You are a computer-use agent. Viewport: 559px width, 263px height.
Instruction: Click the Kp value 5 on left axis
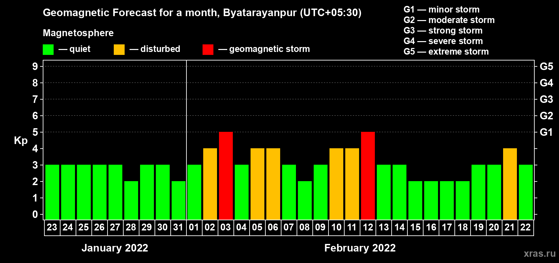click(x=35, y=132)
